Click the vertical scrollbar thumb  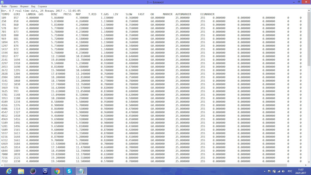pos(309,39)
